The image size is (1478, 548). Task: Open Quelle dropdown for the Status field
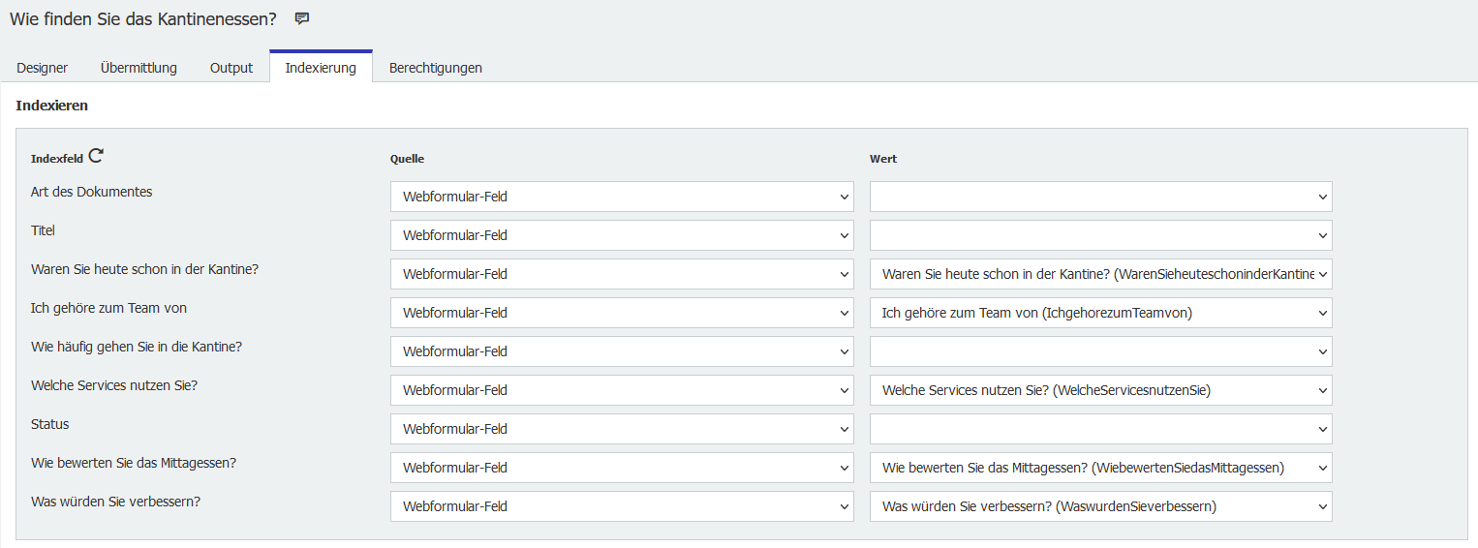pyautogui.click(x=622, y=429)
